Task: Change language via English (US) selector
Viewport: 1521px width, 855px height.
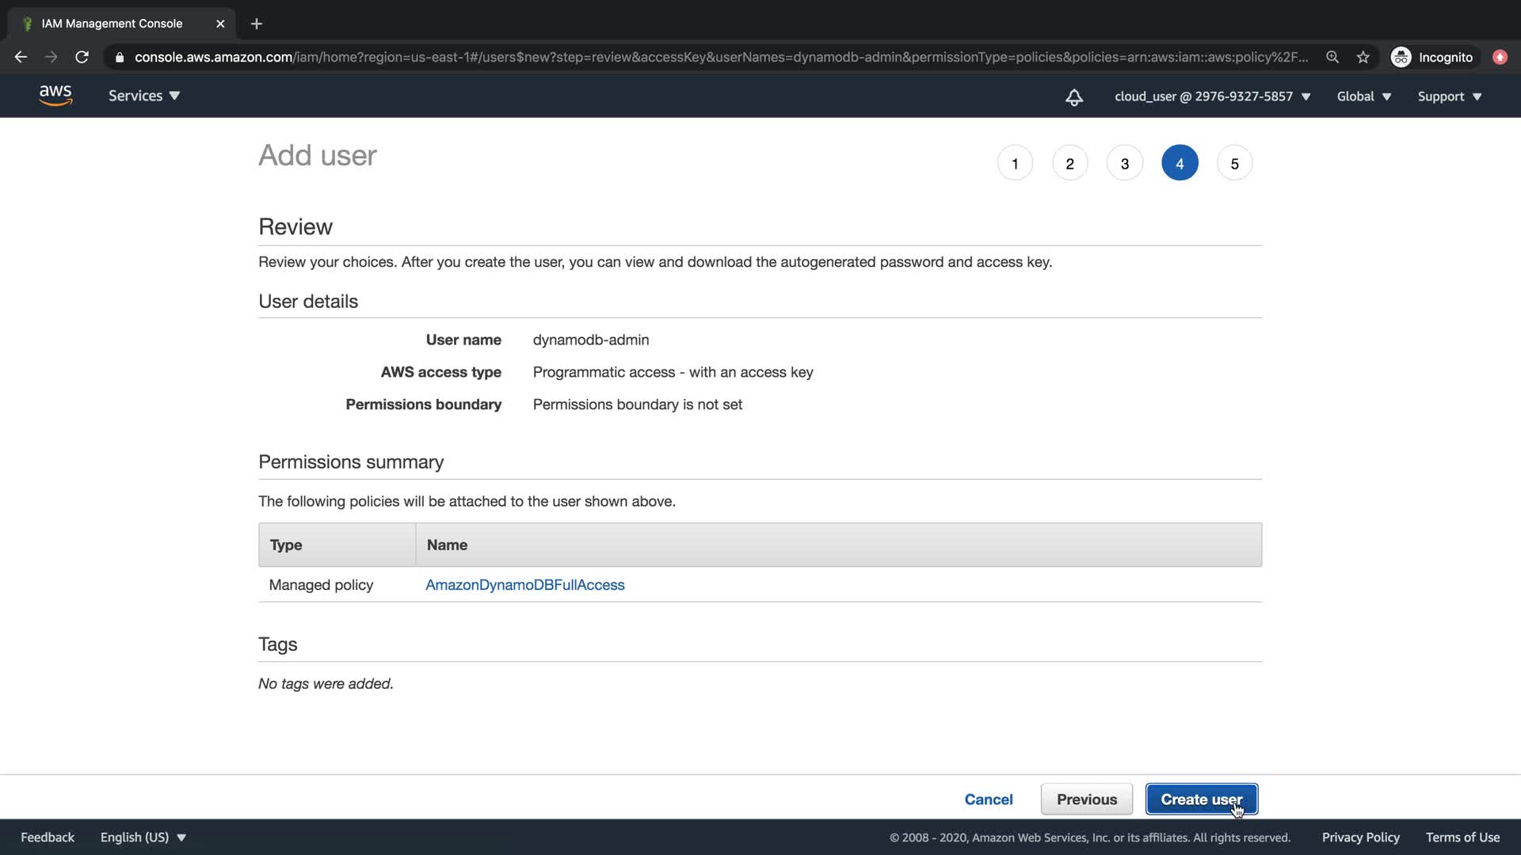Action: (143, 837)
